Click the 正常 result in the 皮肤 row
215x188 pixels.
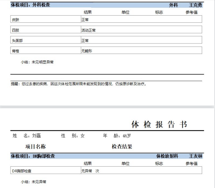(x=85, y=20)
